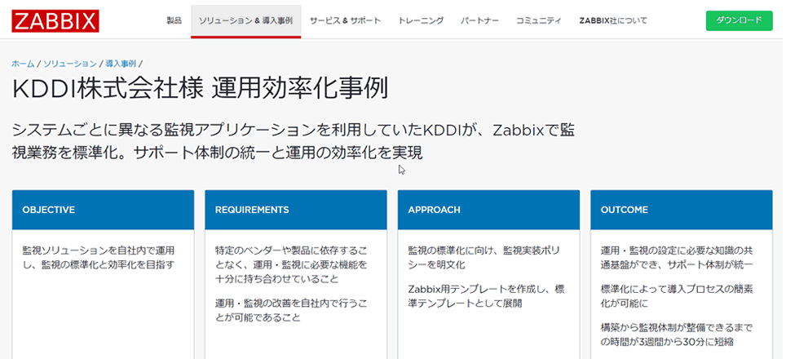Click the summary paragraph under the title
Image resolution: width=786 pixels, height=359 pixels.
[x=294, y=140]
